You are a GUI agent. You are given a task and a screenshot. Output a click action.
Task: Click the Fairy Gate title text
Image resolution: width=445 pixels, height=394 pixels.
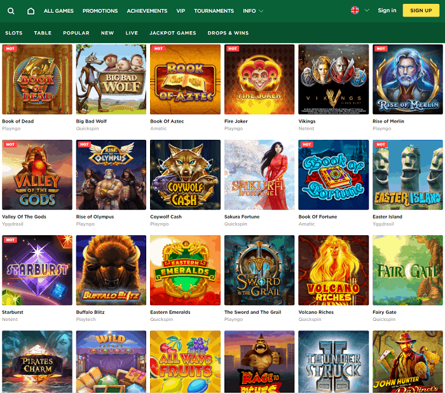(385, 312)
